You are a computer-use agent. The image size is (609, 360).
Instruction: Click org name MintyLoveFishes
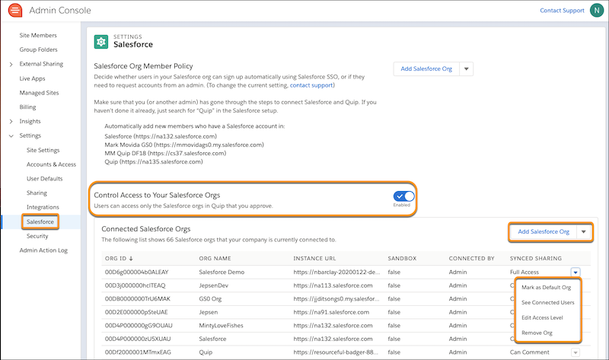point(221,326)
